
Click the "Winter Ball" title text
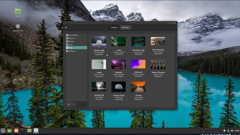coord(99,50)
